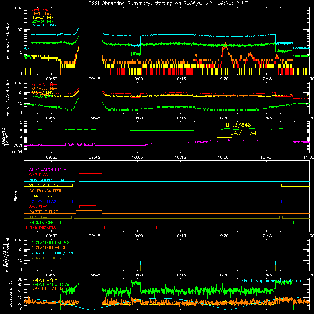Select the FRONTS_OFF flag label
The height and width of the screenshot is (314, 314).
[x=41, y=223]
